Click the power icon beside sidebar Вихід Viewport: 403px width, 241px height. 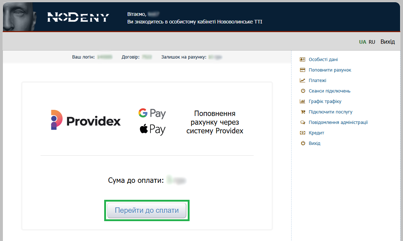tap(303, 143)
